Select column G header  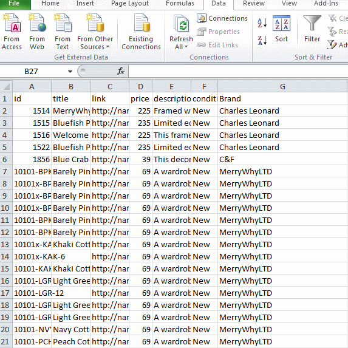click(282, 87)
